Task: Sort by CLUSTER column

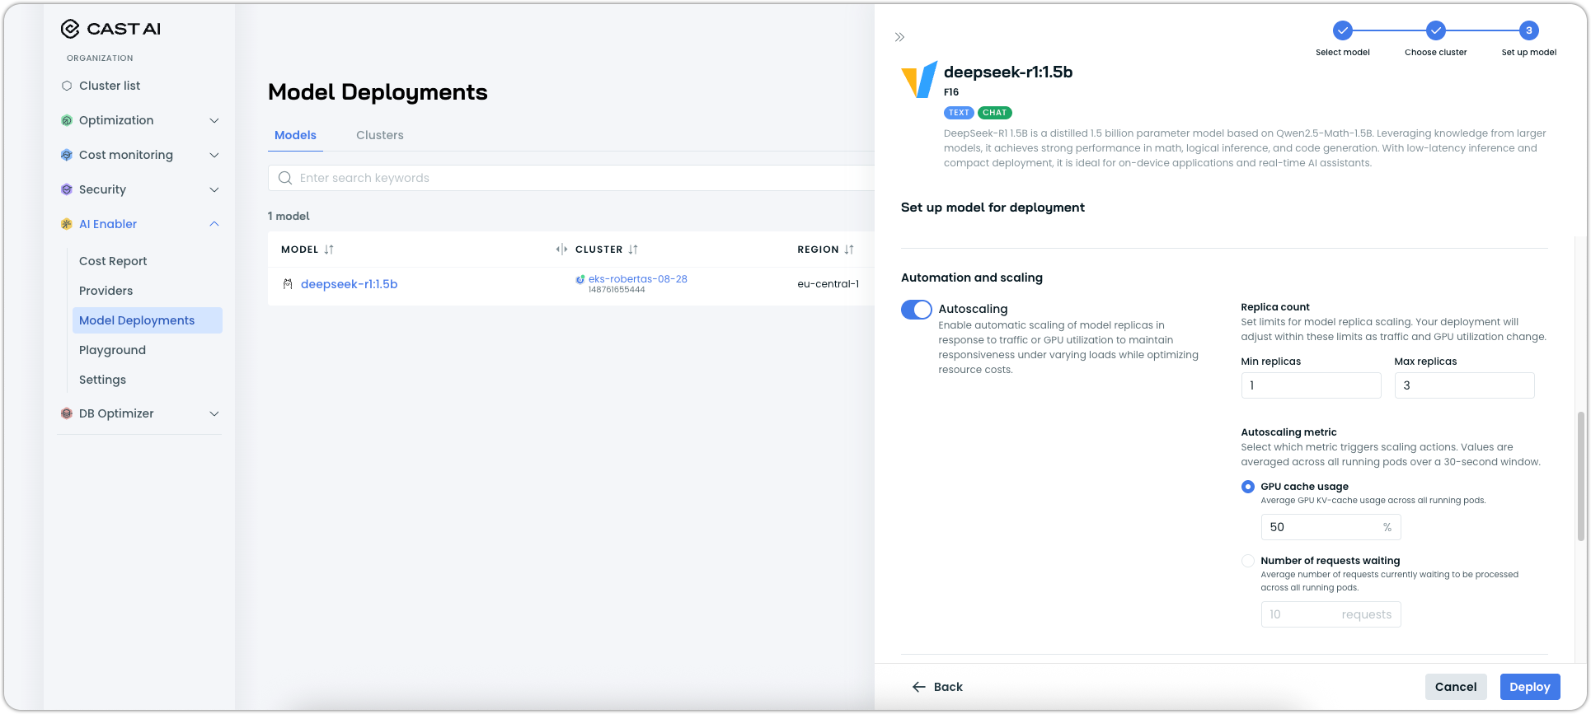Action: pos(633,250)
